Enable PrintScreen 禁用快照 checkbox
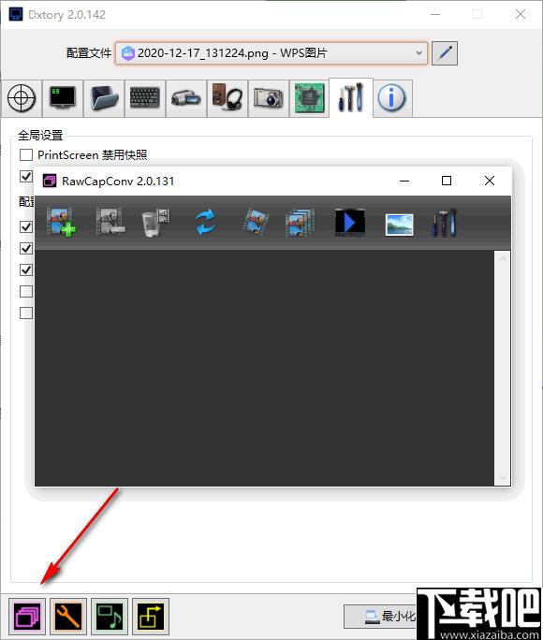The height and width of the screenshot is (640, 543). [26, 155]
